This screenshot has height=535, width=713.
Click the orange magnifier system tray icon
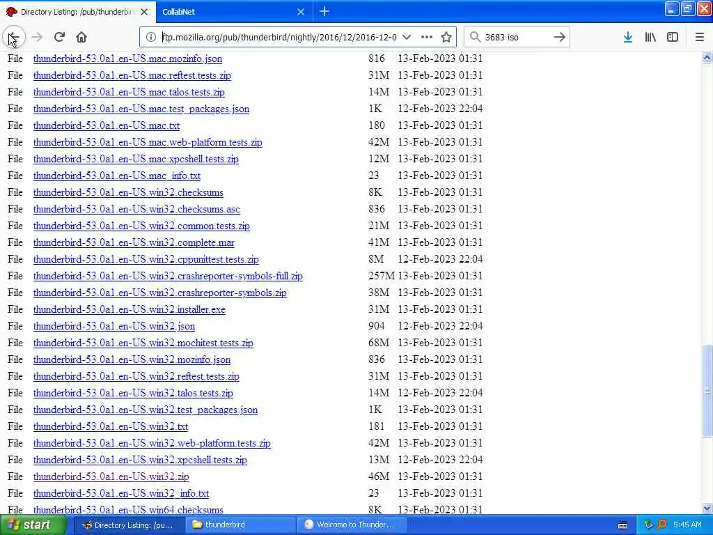(661, 525)
